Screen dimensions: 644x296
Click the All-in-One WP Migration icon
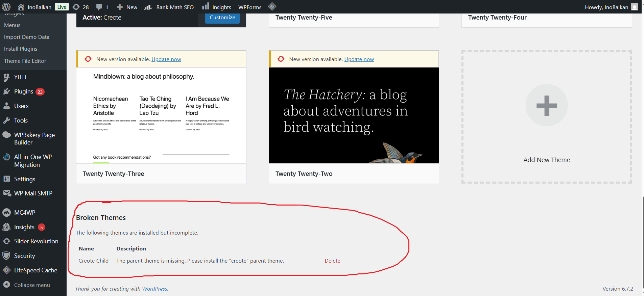click(x=6, y=157)
